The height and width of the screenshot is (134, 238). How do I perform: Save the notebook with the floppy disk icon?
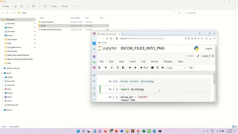[x=99, y=68]
